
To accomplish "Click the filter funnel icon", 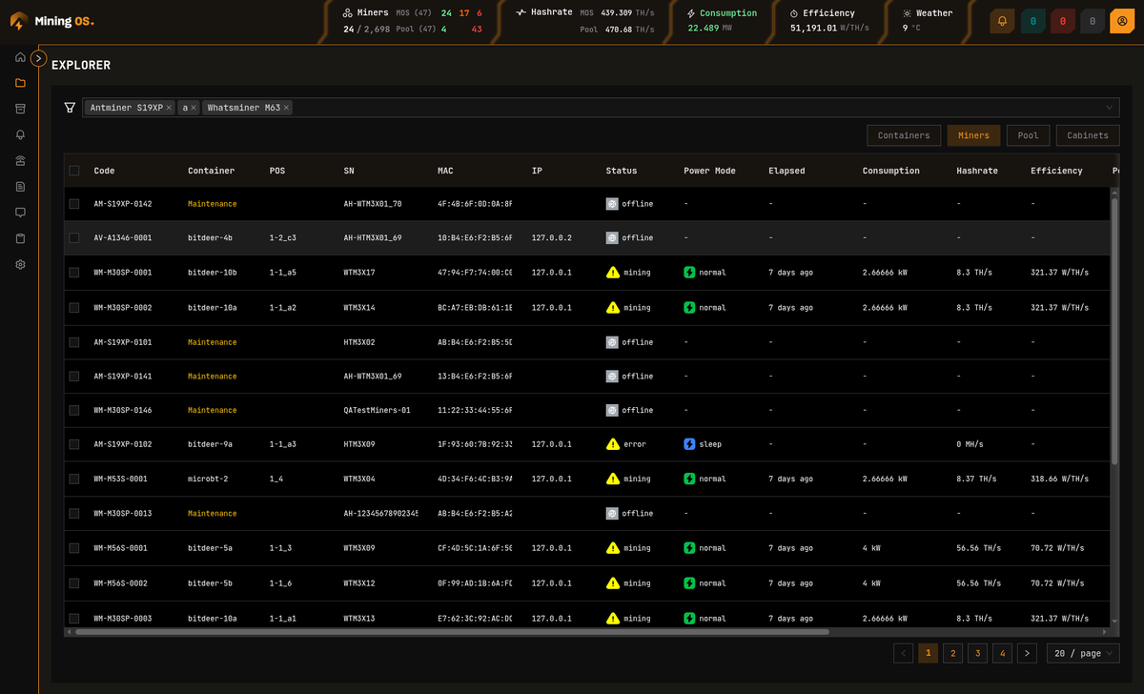I will point(70,108).
